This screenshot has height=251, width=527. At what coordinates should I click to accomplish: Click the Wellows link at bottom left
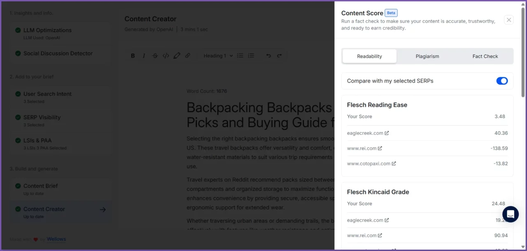56,239
